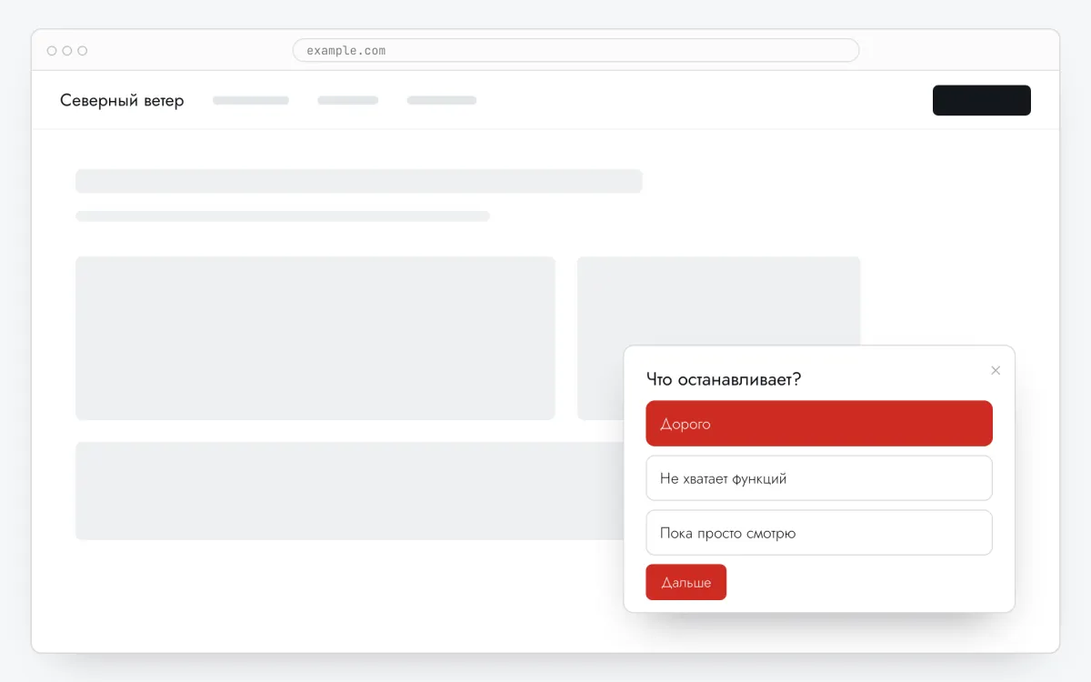Open the large left content card placeholder

[x=315, y=338]
